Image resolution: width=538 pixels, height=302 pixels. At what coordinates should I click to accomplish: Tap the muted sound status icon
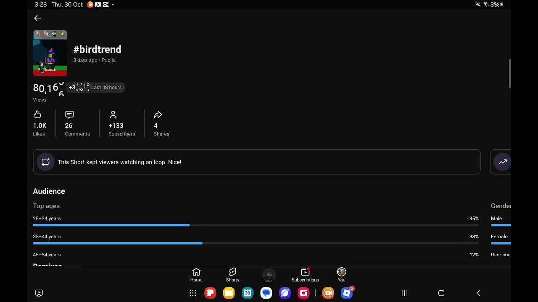[478, 5]
